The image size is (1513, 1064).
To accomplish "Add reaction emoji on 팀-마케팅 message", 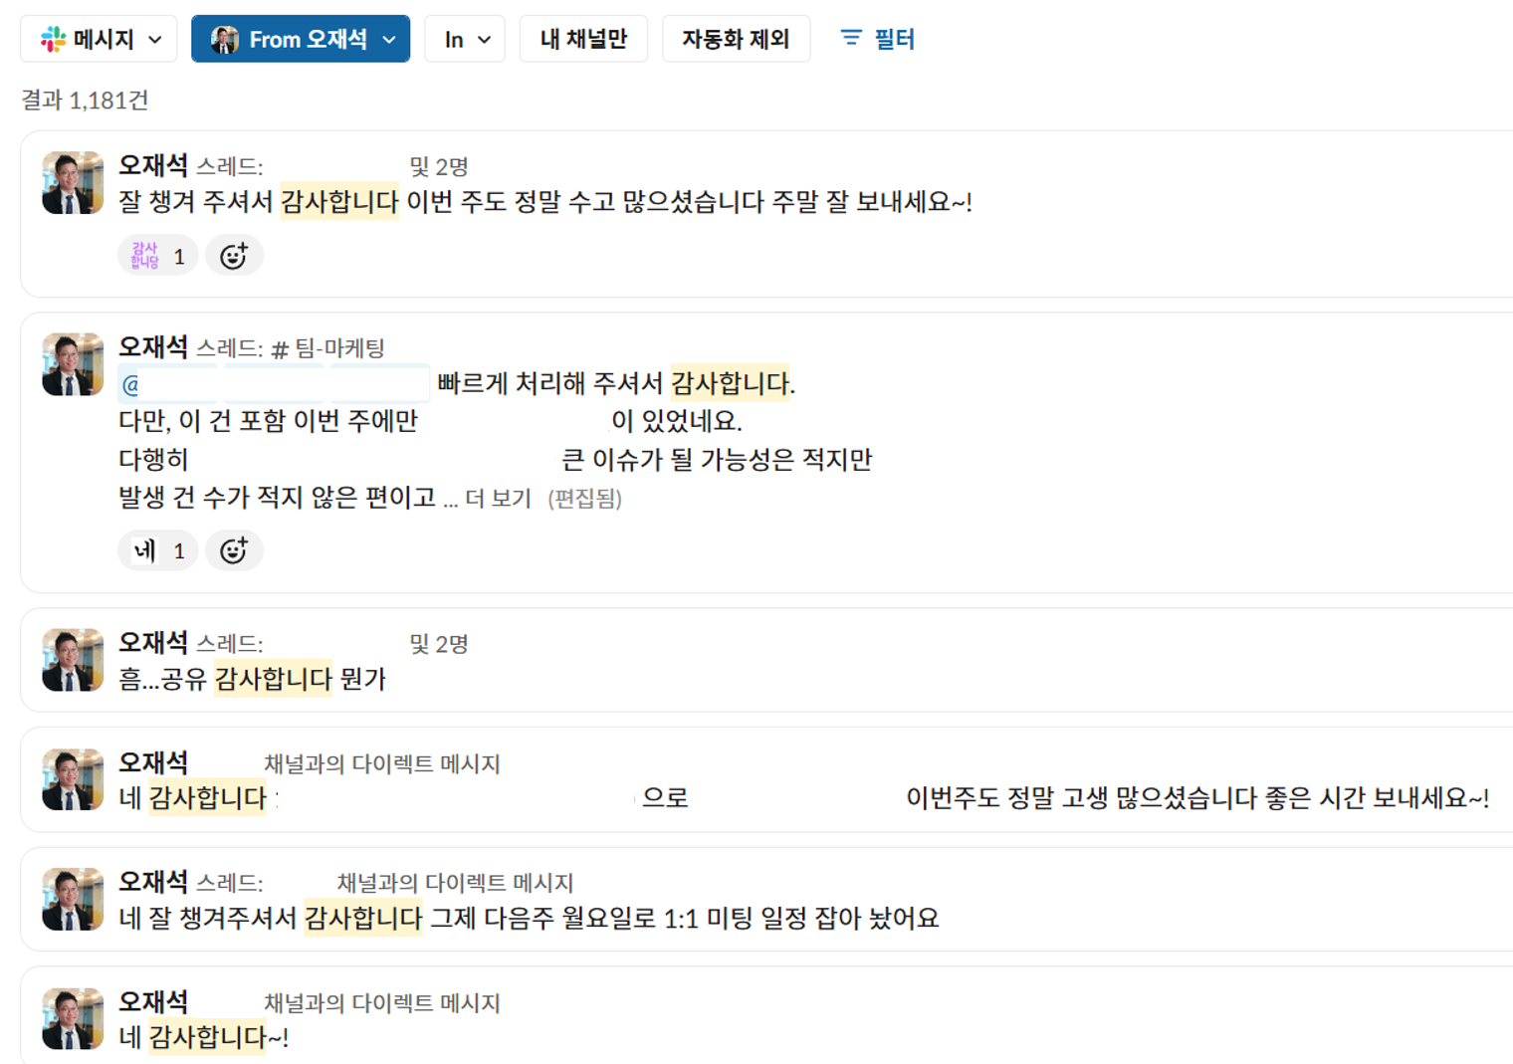I will 234,550.
